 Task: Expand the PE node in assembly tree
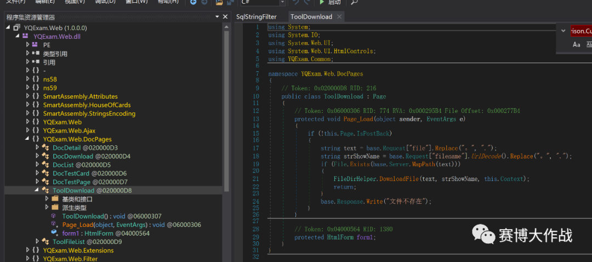28,45
